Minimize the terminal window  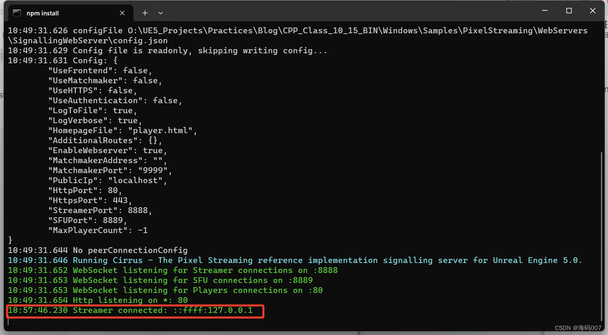[545, 11]
